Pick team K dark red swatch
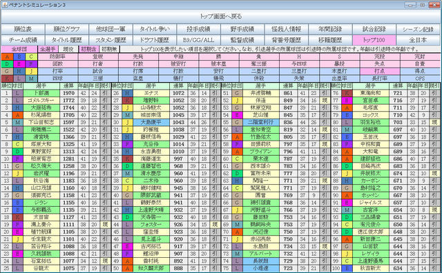 tap(7, 79)
